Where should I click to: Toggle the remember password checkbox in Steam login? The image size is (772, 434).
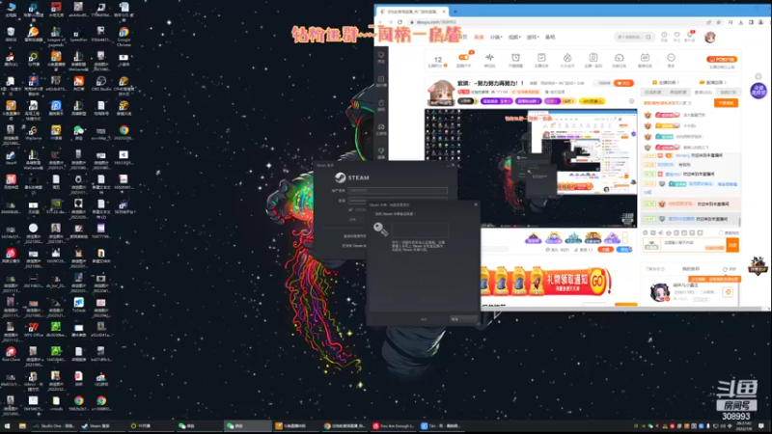pyautogui.click(x=350, y=209)
